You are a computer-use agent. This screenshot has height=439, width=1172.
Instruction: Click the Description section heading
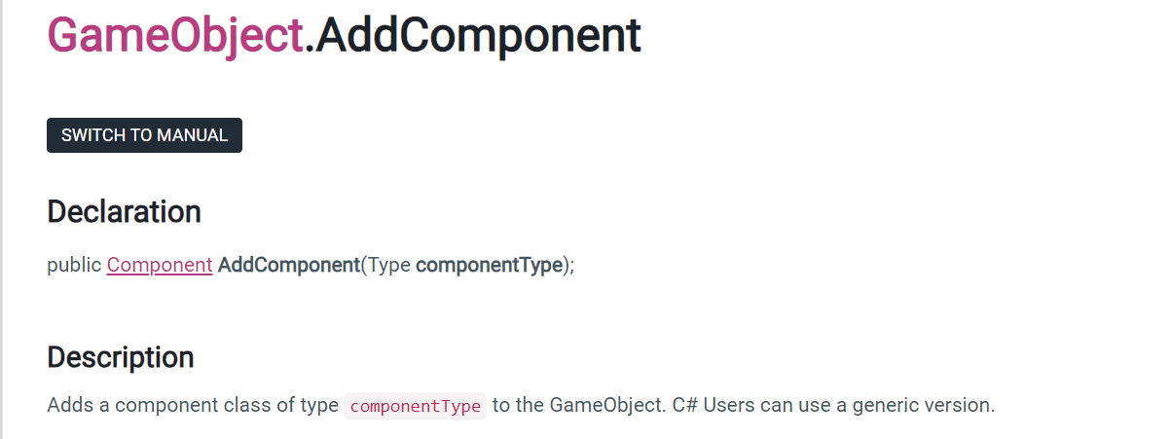pyautogui.click(x=121, y=357)
